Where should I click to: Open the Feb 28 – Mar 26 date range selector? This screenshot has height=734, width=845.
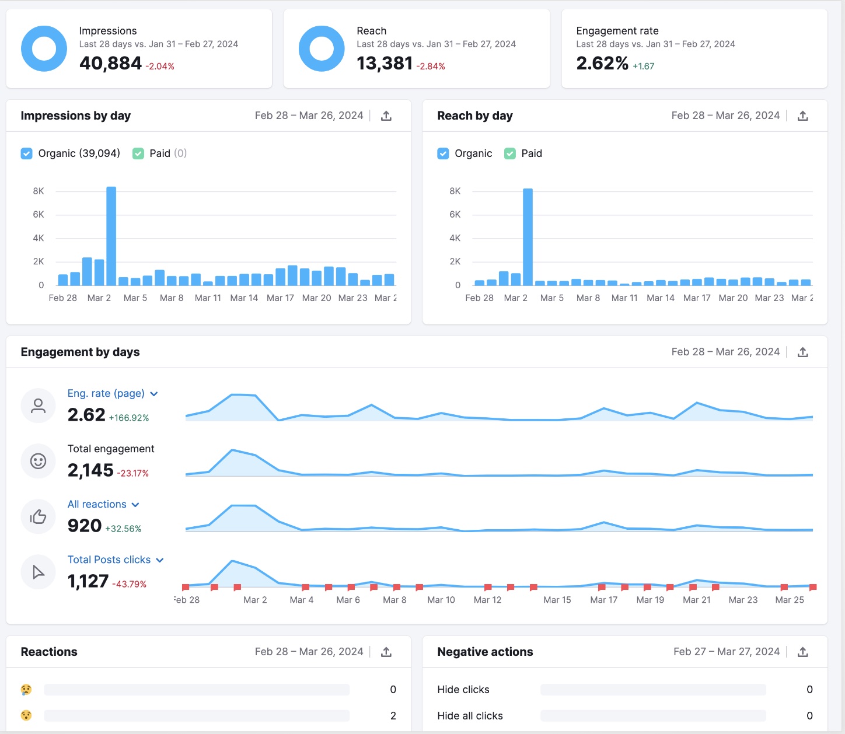[309, 116]
